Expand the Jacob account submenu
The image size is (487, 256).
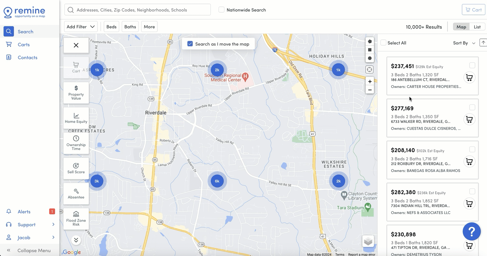pyautogui.click(x=29, y=238)
